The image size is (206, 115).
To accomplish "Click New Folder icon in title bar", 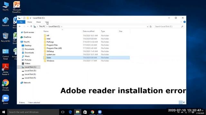I will (27, 18).
